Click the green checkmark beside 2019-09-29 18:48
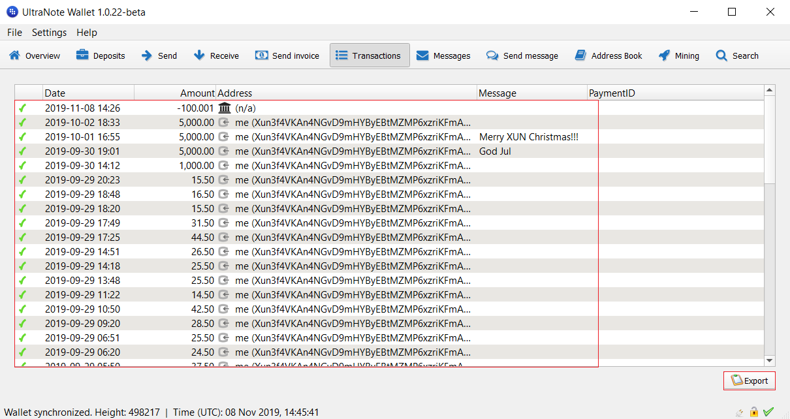Viewport: 790px width, 419px height. 22,194
